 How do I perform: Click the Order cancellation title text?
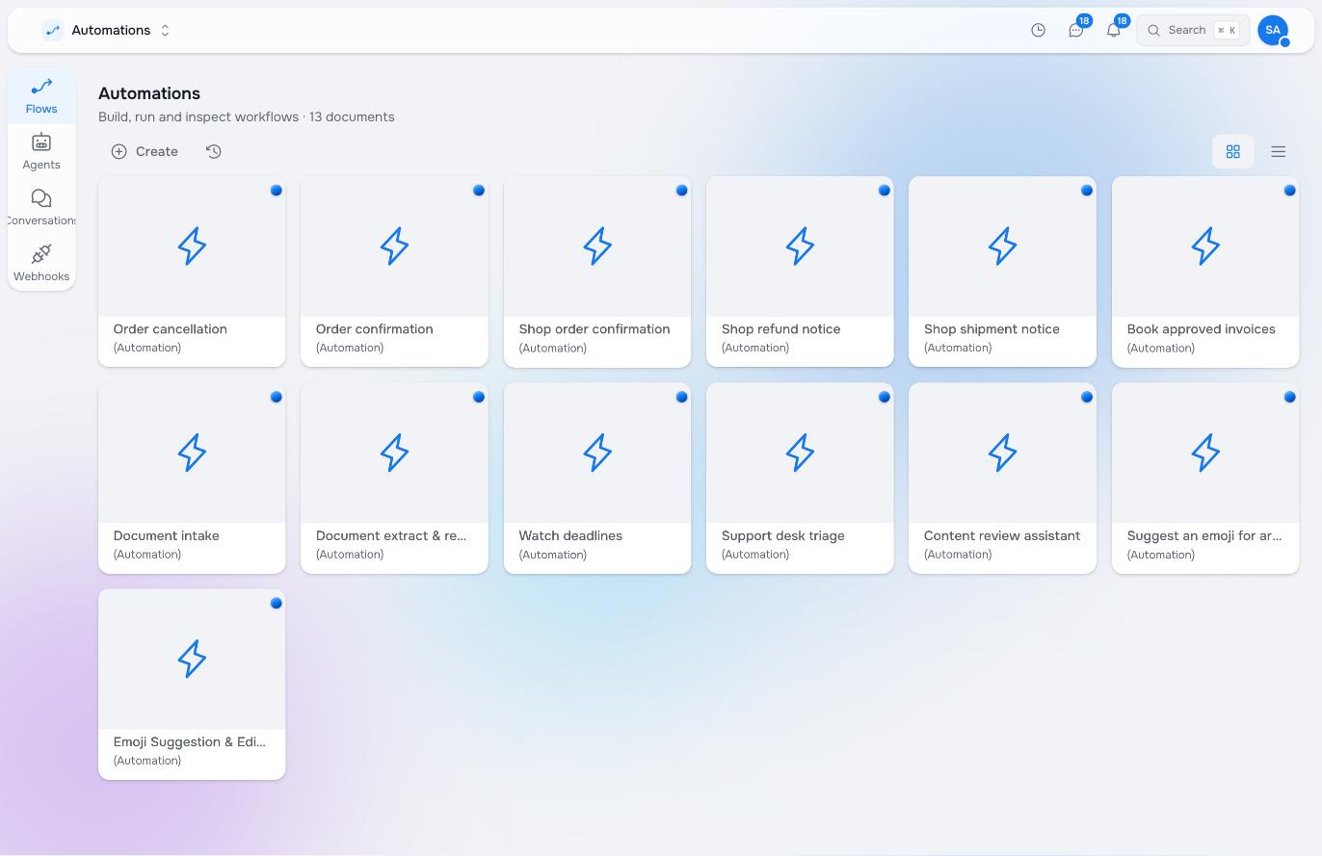point(171,329)
